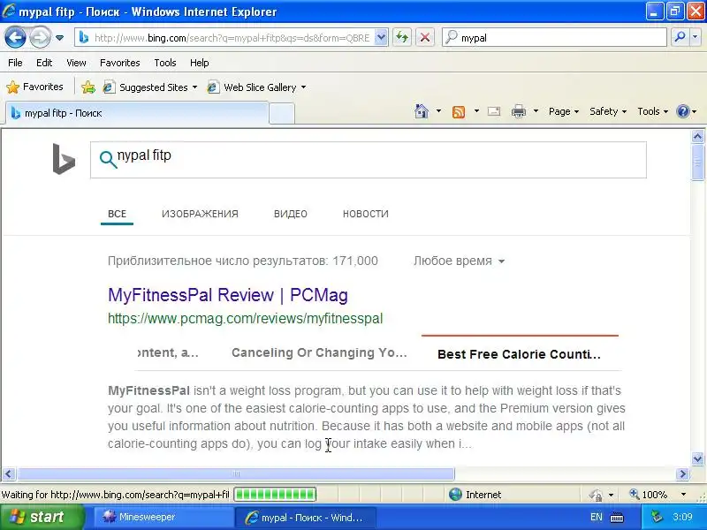Image resolution: width=707 pixels, height=530 pixels.
Task: Run search with the magnifier button
Action: (x=680, y=37)
